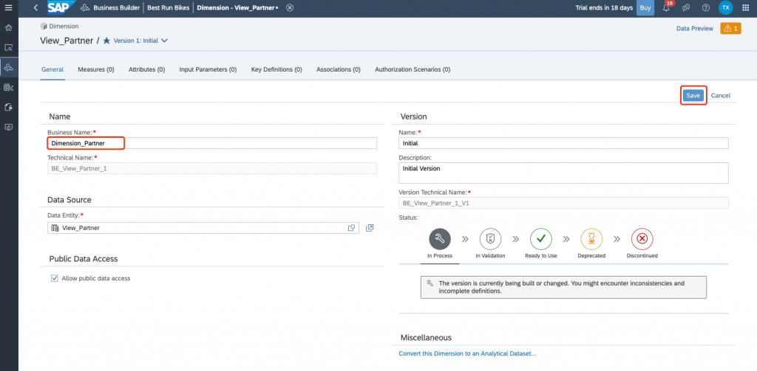
Task: Switch to Key Definitions (0) tab
Action: [276, 69]
